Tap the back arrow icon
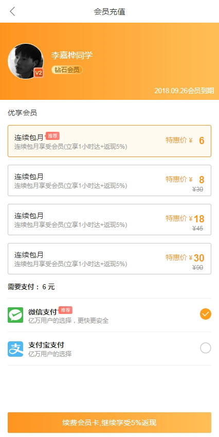219x437 pixels. pyautogui.click(x=12, y=11)
